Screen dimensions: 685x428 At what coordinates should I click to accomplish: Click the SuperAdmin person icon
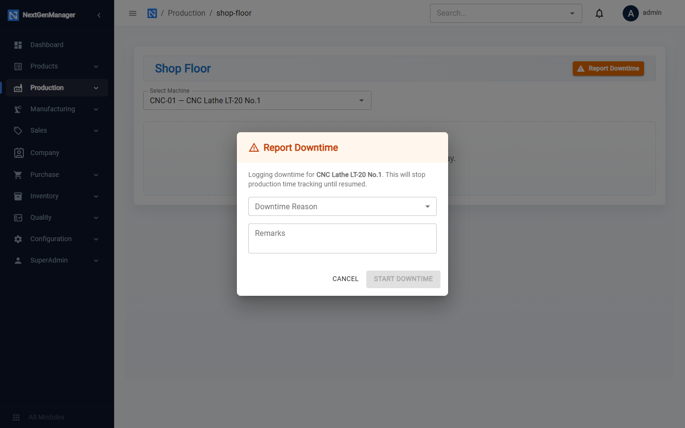point(18,261)
